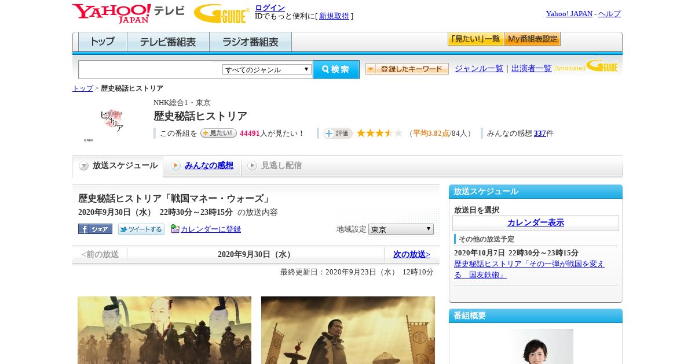The width and height of the screenshot is (695, 364).
Task: Switch to the ラジオ番組表 tab
Action: [250, 42]
